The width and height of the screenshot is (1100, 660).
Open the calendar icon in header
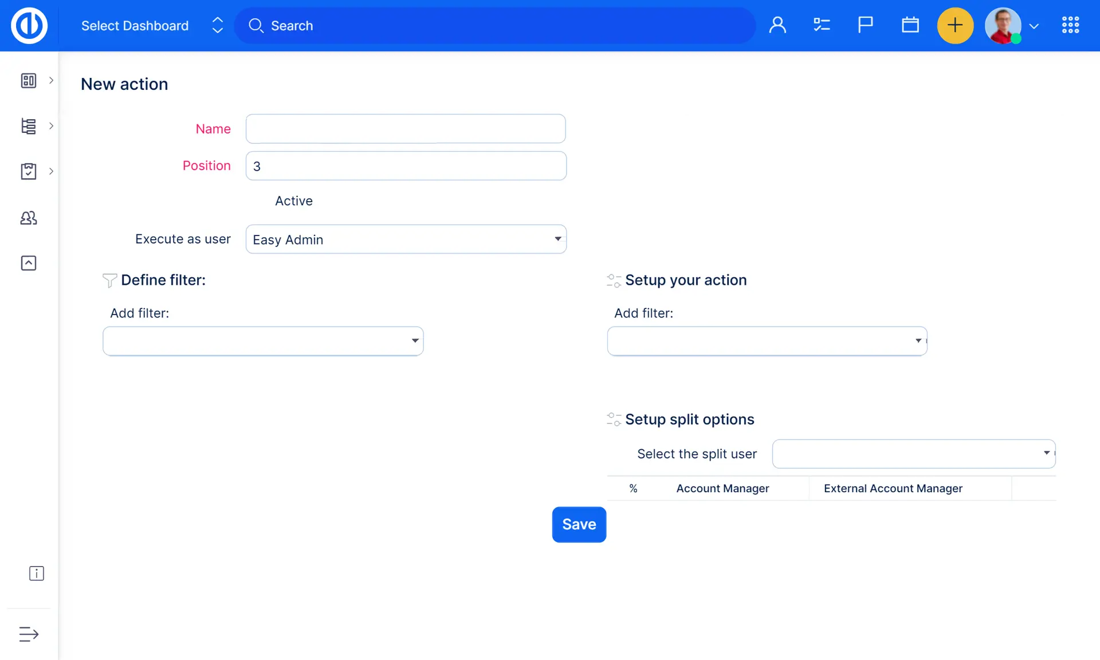910,25
